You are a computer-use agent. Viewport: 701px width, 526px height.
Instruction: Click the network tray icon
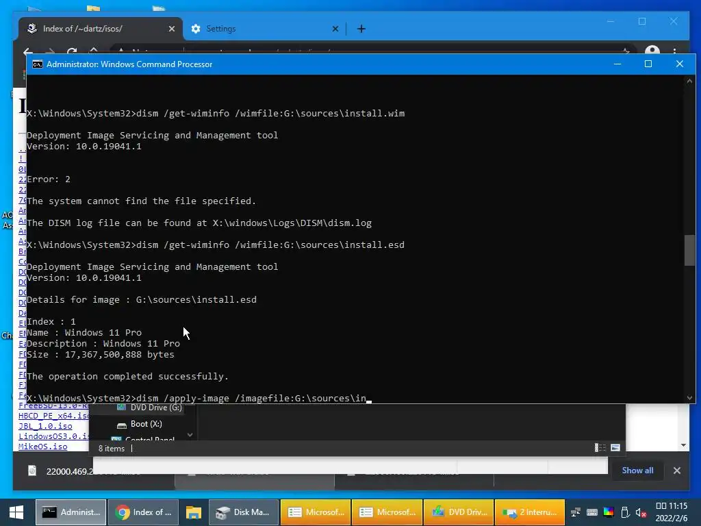click(576, 512)
